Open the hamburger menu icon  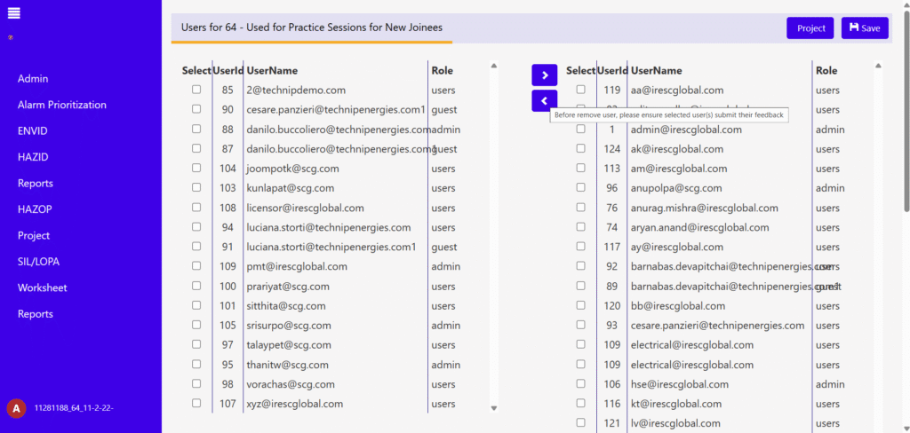(x=13, y=12)
